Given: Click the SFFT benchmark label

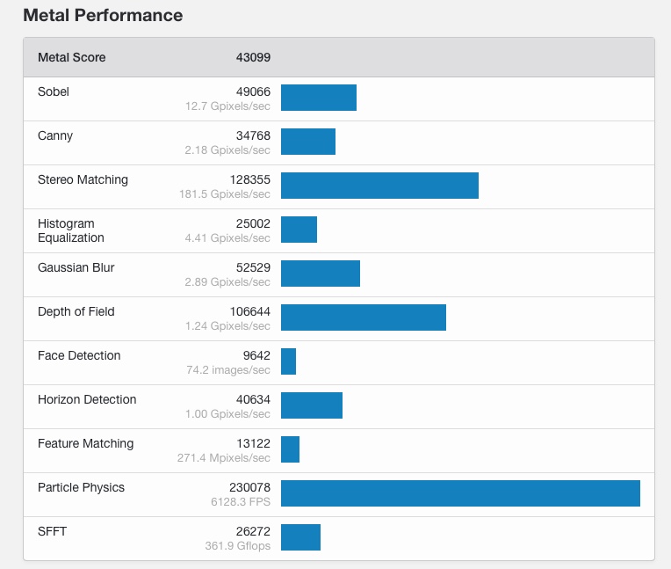Looking at the screenshot, I should pos(53,531).
